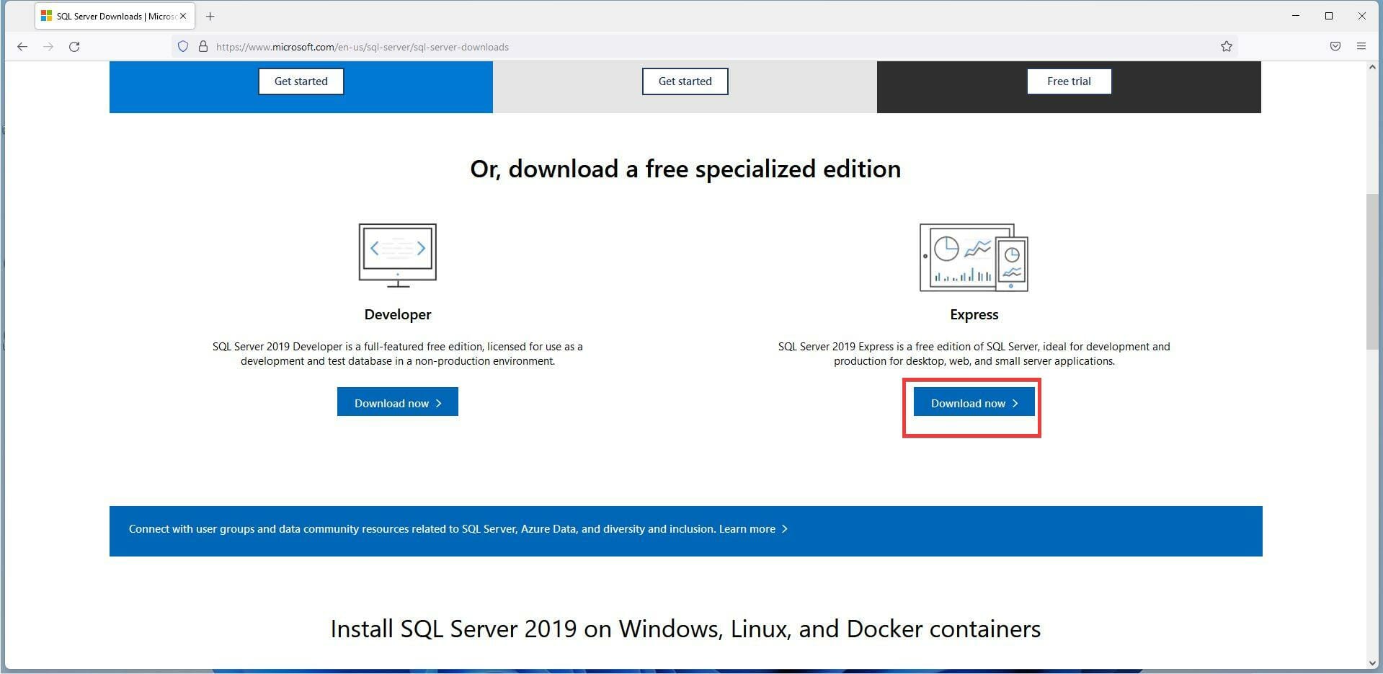
Task: Click the browser back arrow
Action: (22, 46)
